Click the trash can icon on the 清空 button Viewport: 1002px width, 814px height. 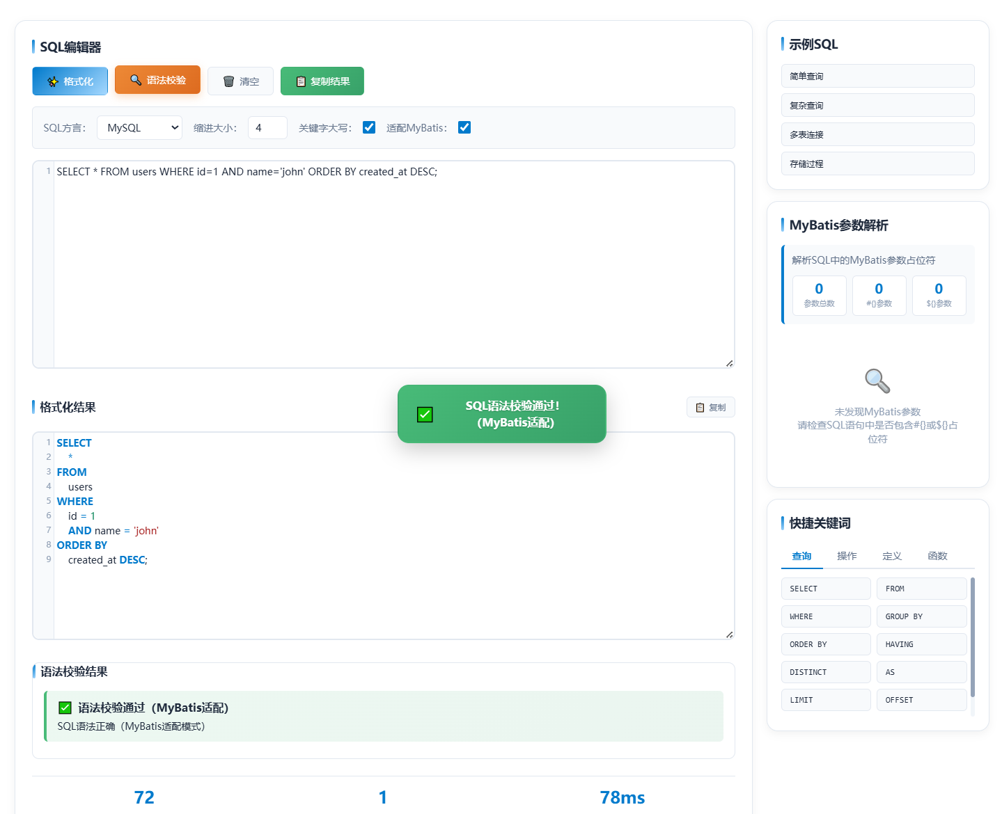tap(228, 81)
